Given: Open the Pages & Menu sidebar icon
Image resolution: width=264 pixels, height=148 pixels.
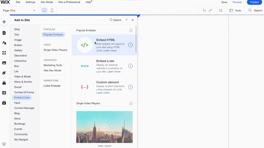Looking at the screenshot, I should [4, 33].
